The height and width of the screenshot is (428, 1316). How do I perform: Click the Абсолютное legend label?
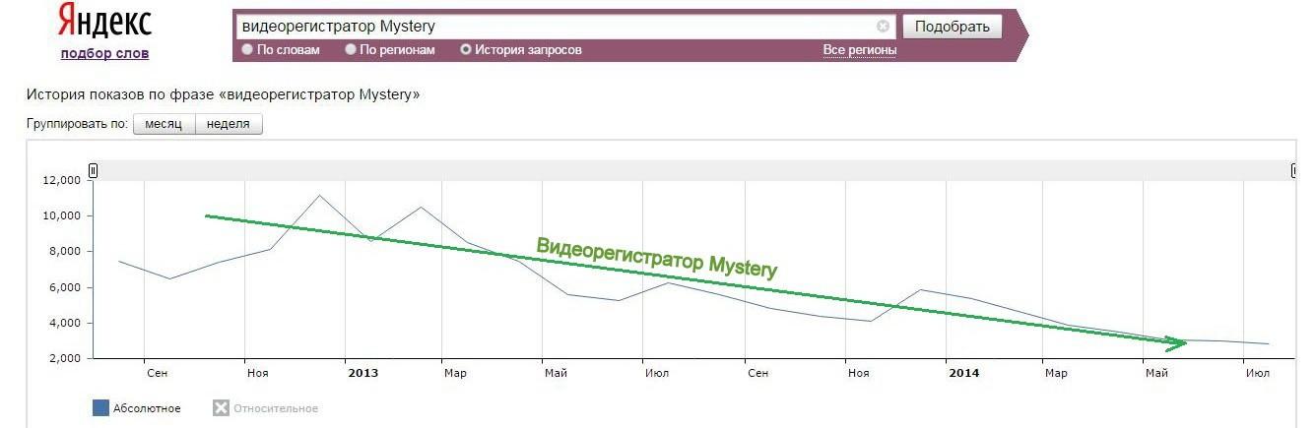tap(147, 408)
